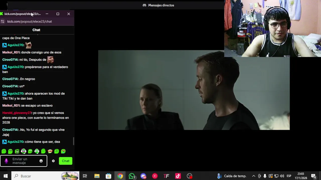
Task: Open OBS Studio from taskbar
Action: pyautogui.click(x=190, y=176)
